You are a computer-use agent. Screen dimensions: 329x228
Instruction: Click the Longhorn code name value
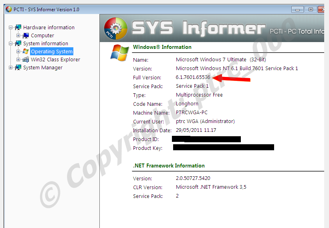pyautogui.click(x=187, y=104)
